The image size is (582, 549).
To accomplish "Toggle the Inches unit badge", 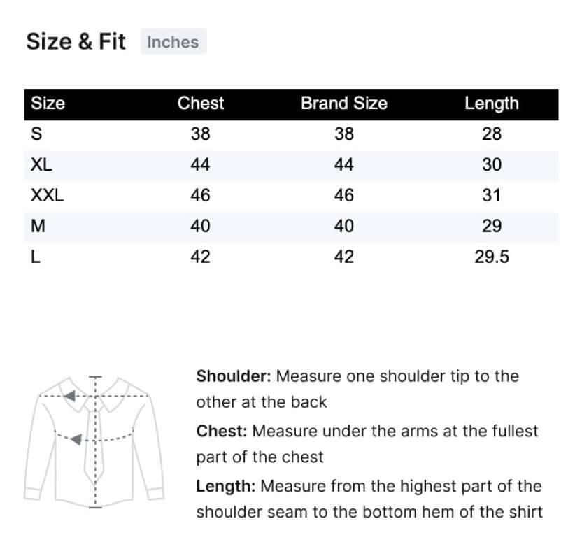I will click(173, 42).
